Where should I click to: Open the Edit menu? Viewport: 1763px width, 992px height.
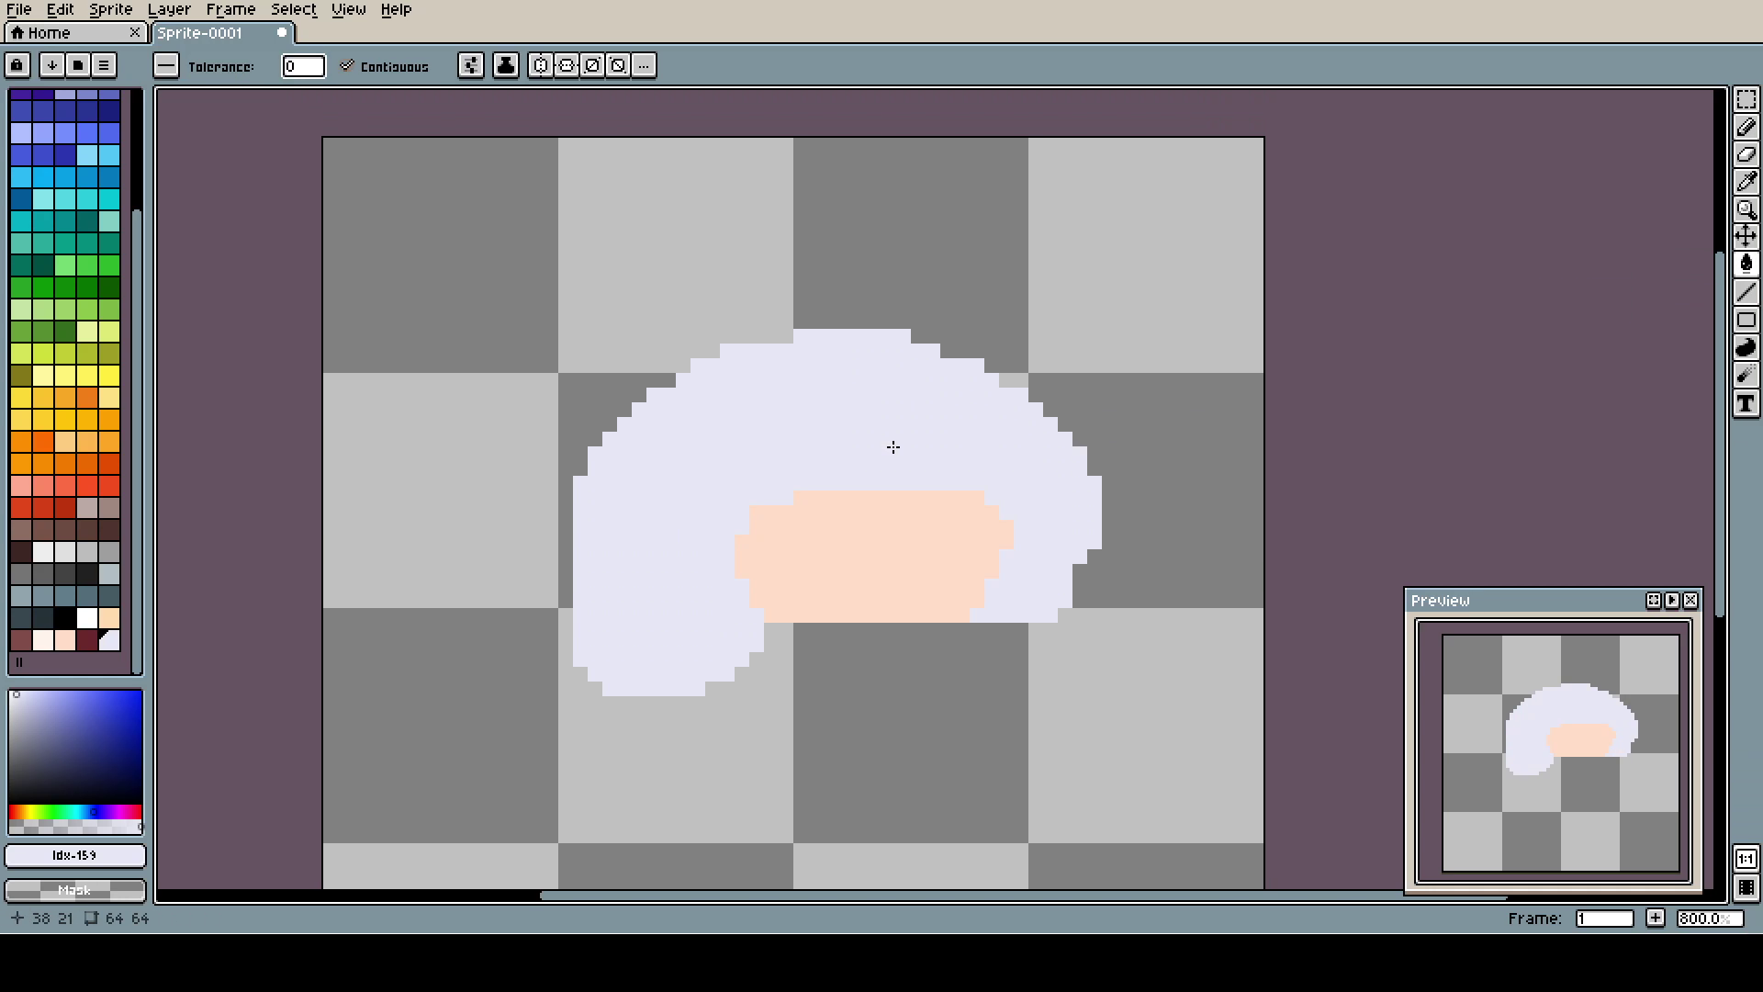click(60, 9)
